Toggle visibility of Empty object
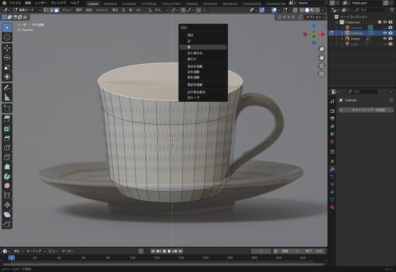This screenshot has width=396, height=272. click(x=385, y=39)
